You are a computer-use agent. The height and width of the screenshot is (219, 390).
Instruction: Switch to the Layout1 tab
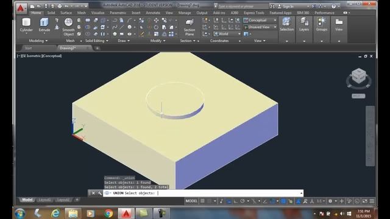coord(44,200)
